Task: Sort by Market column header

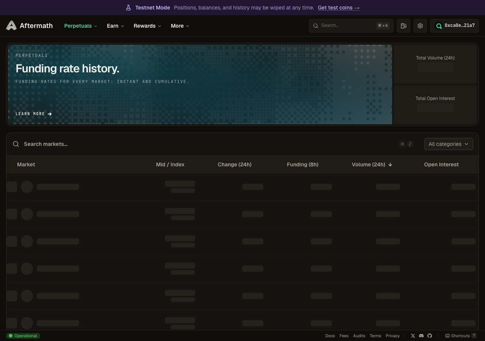Action: 26,164
